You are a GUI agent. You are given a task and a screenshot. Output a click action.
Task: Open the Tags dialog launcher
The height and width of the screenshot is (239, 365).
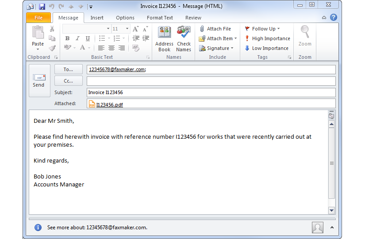289,57
